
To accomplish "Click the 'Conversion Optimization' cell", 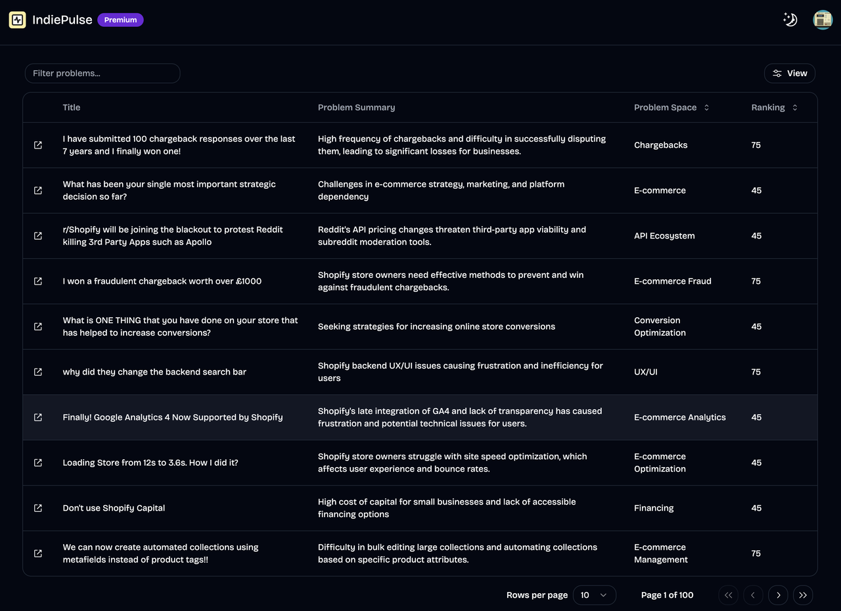I will 660,327.
